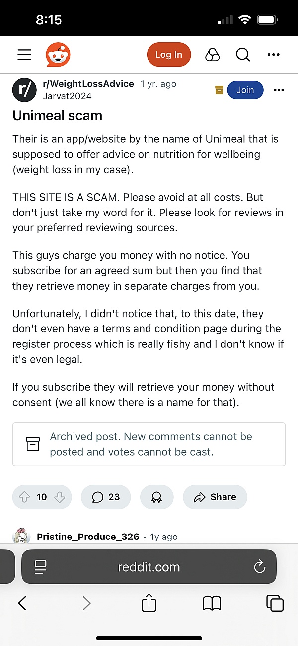This screenshot has width=298, height=646.
Task: Open the hamburger navigation menu
Action: pos(24,55)
